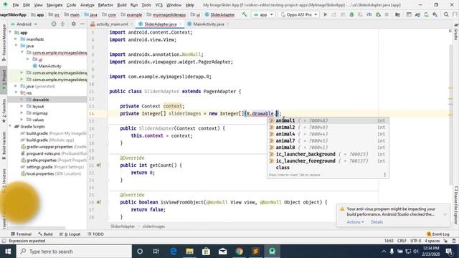459x258 pixels.
Task: Open project tree settings gear icon
Action: coord(73,24)
